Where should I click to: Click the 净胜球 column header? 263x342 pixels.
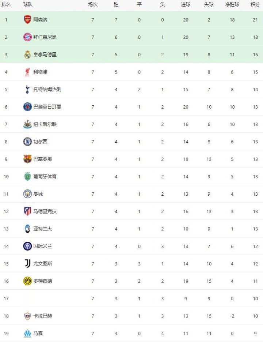coord(232,5)
